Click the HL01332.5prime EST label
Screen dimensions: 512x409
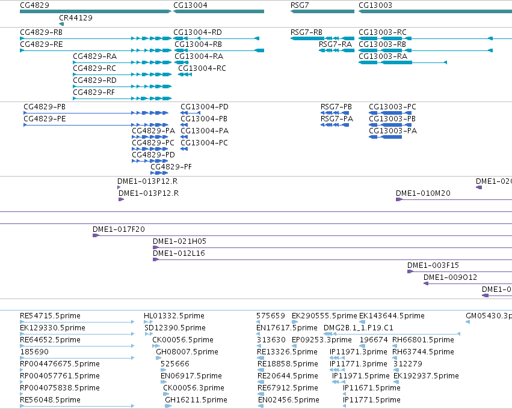point(174,316)
